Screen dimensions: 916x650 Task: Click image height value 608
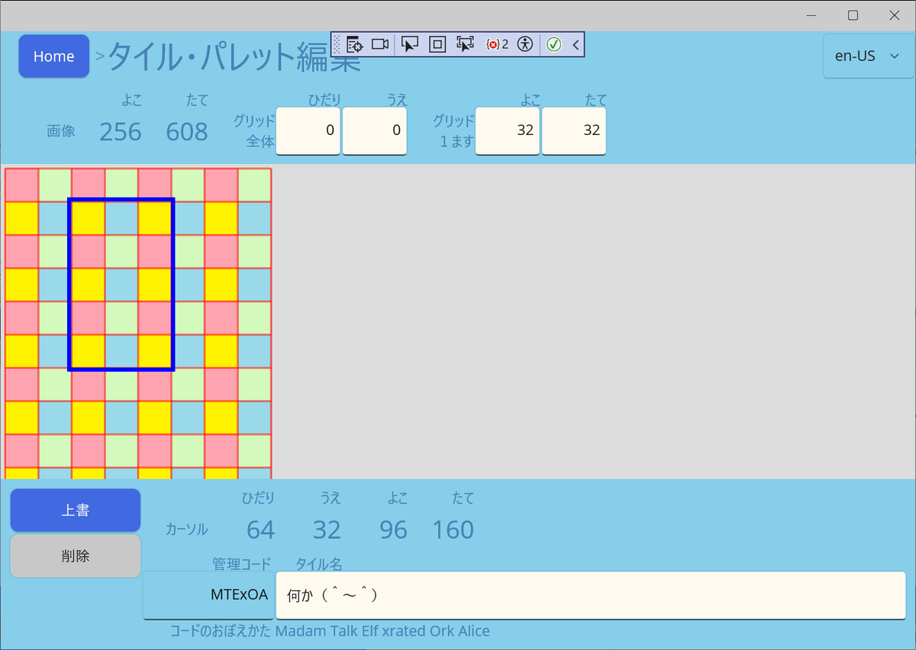(x=187, y=132)
